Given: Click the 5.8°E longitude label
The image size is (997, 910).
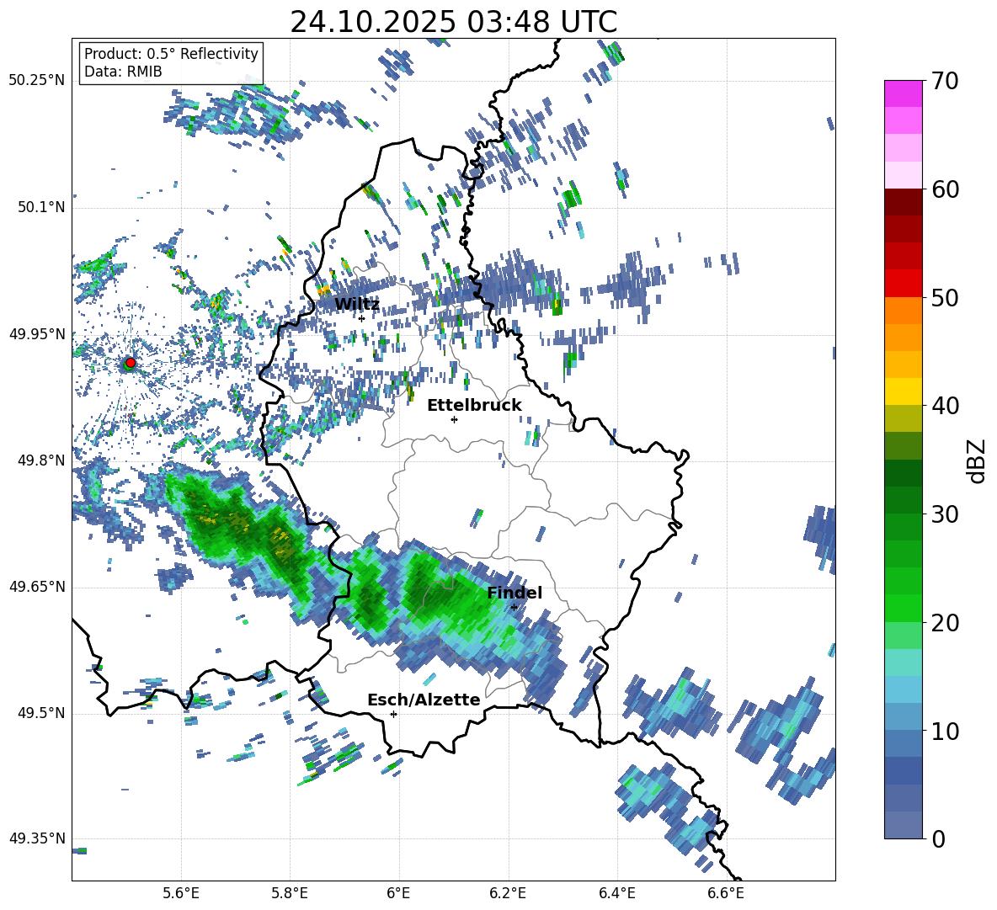Looking at the screenshot, I should 290,893.
